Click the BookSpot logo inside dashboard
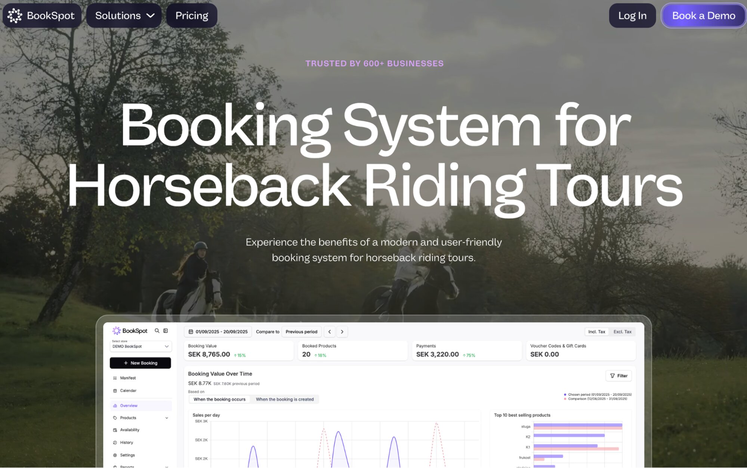The height and width of the screenshot is (468, 747). pos(130,331)
